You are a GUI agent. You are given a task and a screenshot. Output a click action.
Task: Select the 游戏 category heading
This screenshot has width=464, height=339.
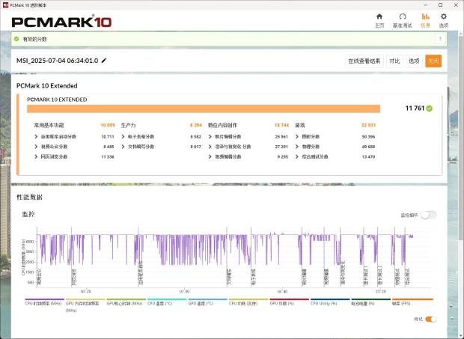[x=300, y=126]
